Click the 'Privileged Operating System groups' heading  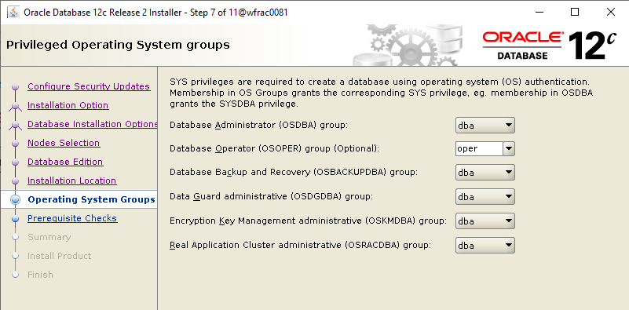pos(118,45)
